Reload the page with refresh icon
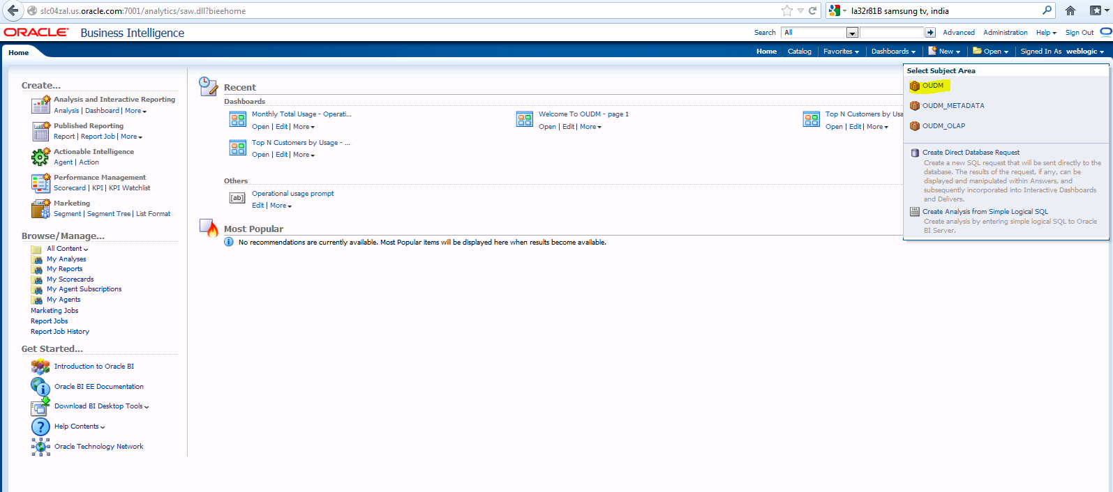Image resolution: width=1113 pixels, height=492 pixels. tap(812, 10)
